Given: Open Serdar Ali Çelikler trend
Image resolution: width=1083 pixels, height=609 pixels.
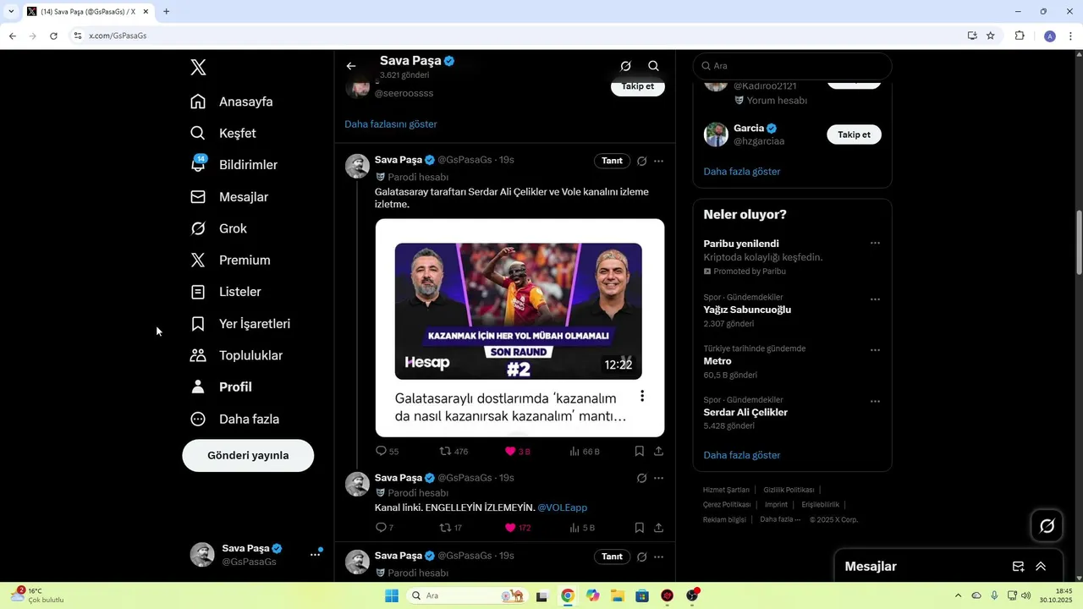Looking at the screenshot, I should (x=745, y=413).
